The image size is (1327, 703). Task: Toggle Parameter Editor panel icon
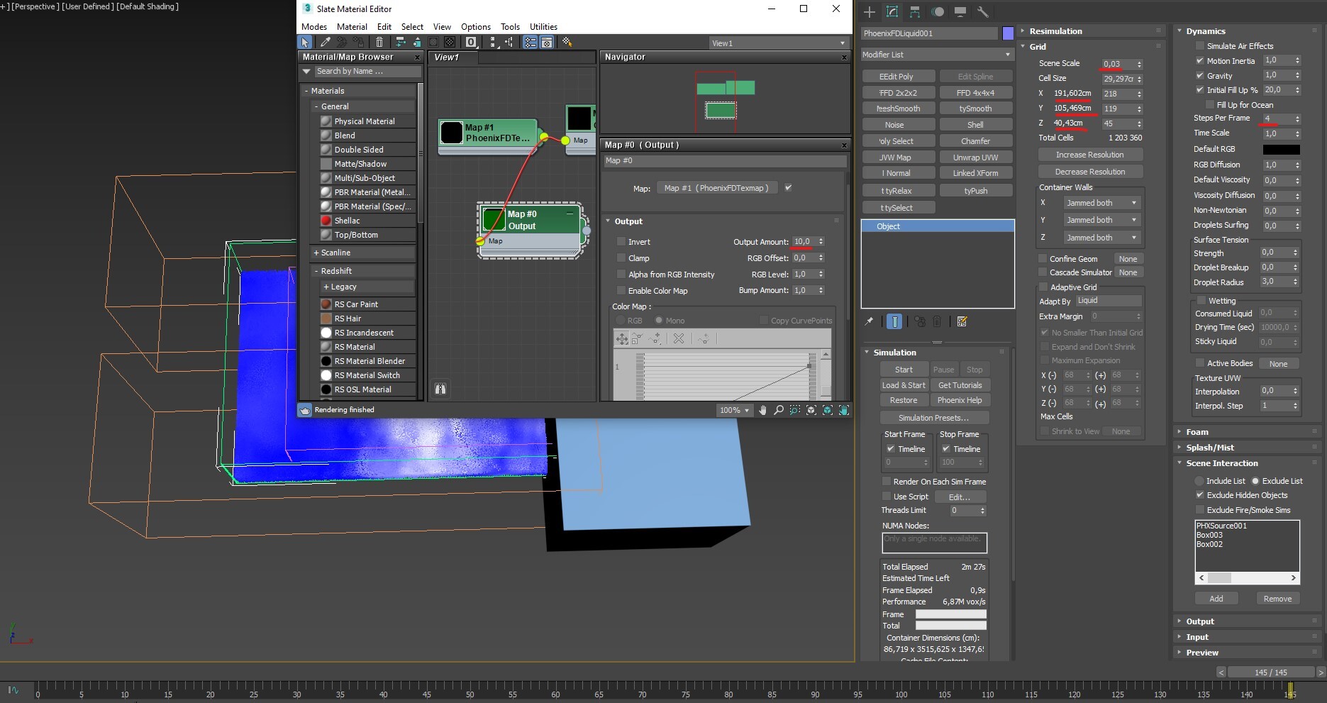[547, 43]
